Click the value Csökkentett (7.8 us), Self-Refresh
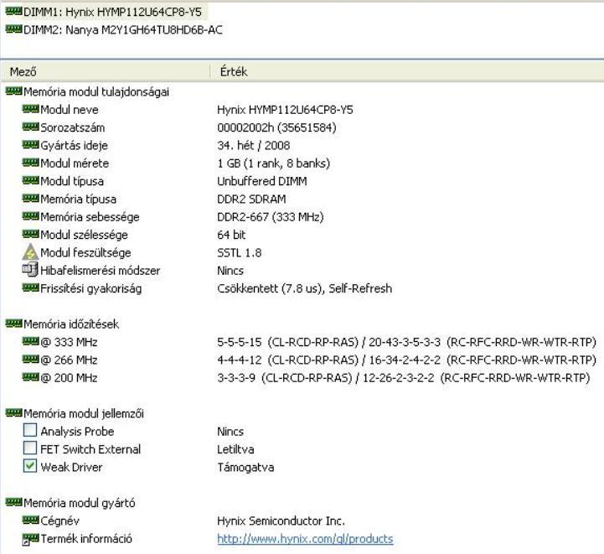604x554 pixels. pos(304,288)
